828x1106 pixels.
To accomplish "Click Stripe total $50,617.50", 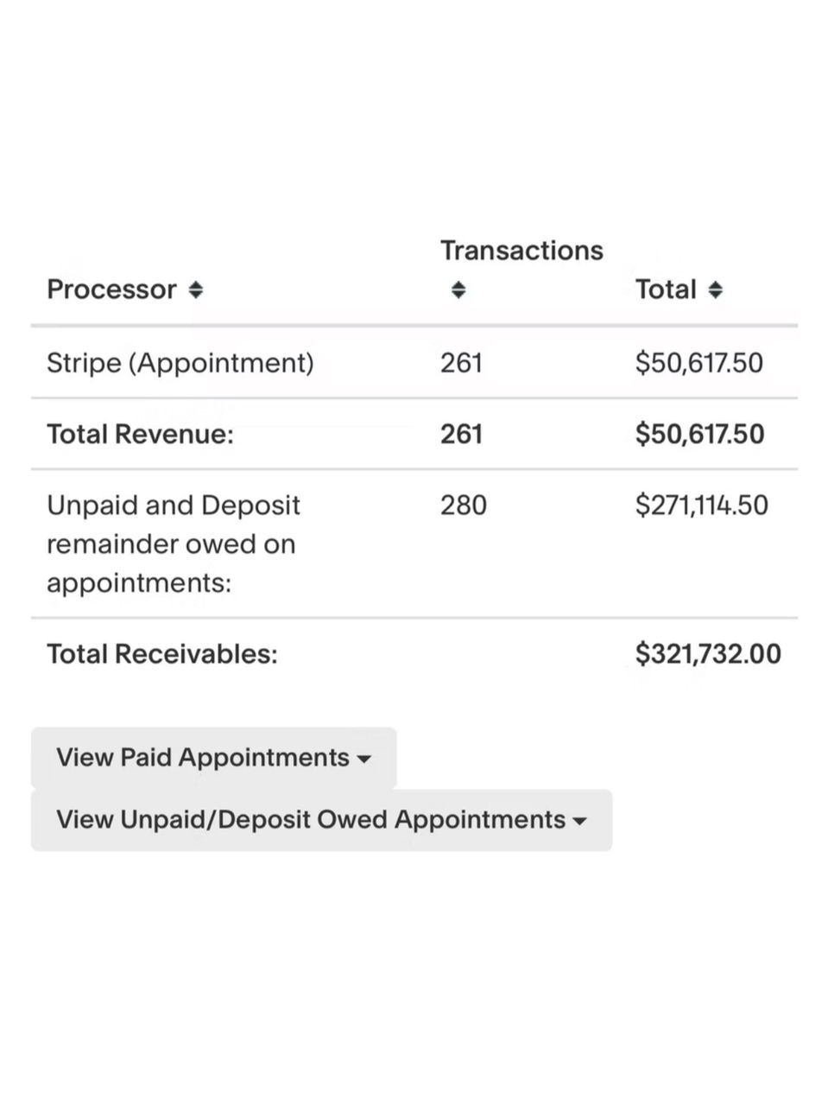I will click(x=699, y=363).
